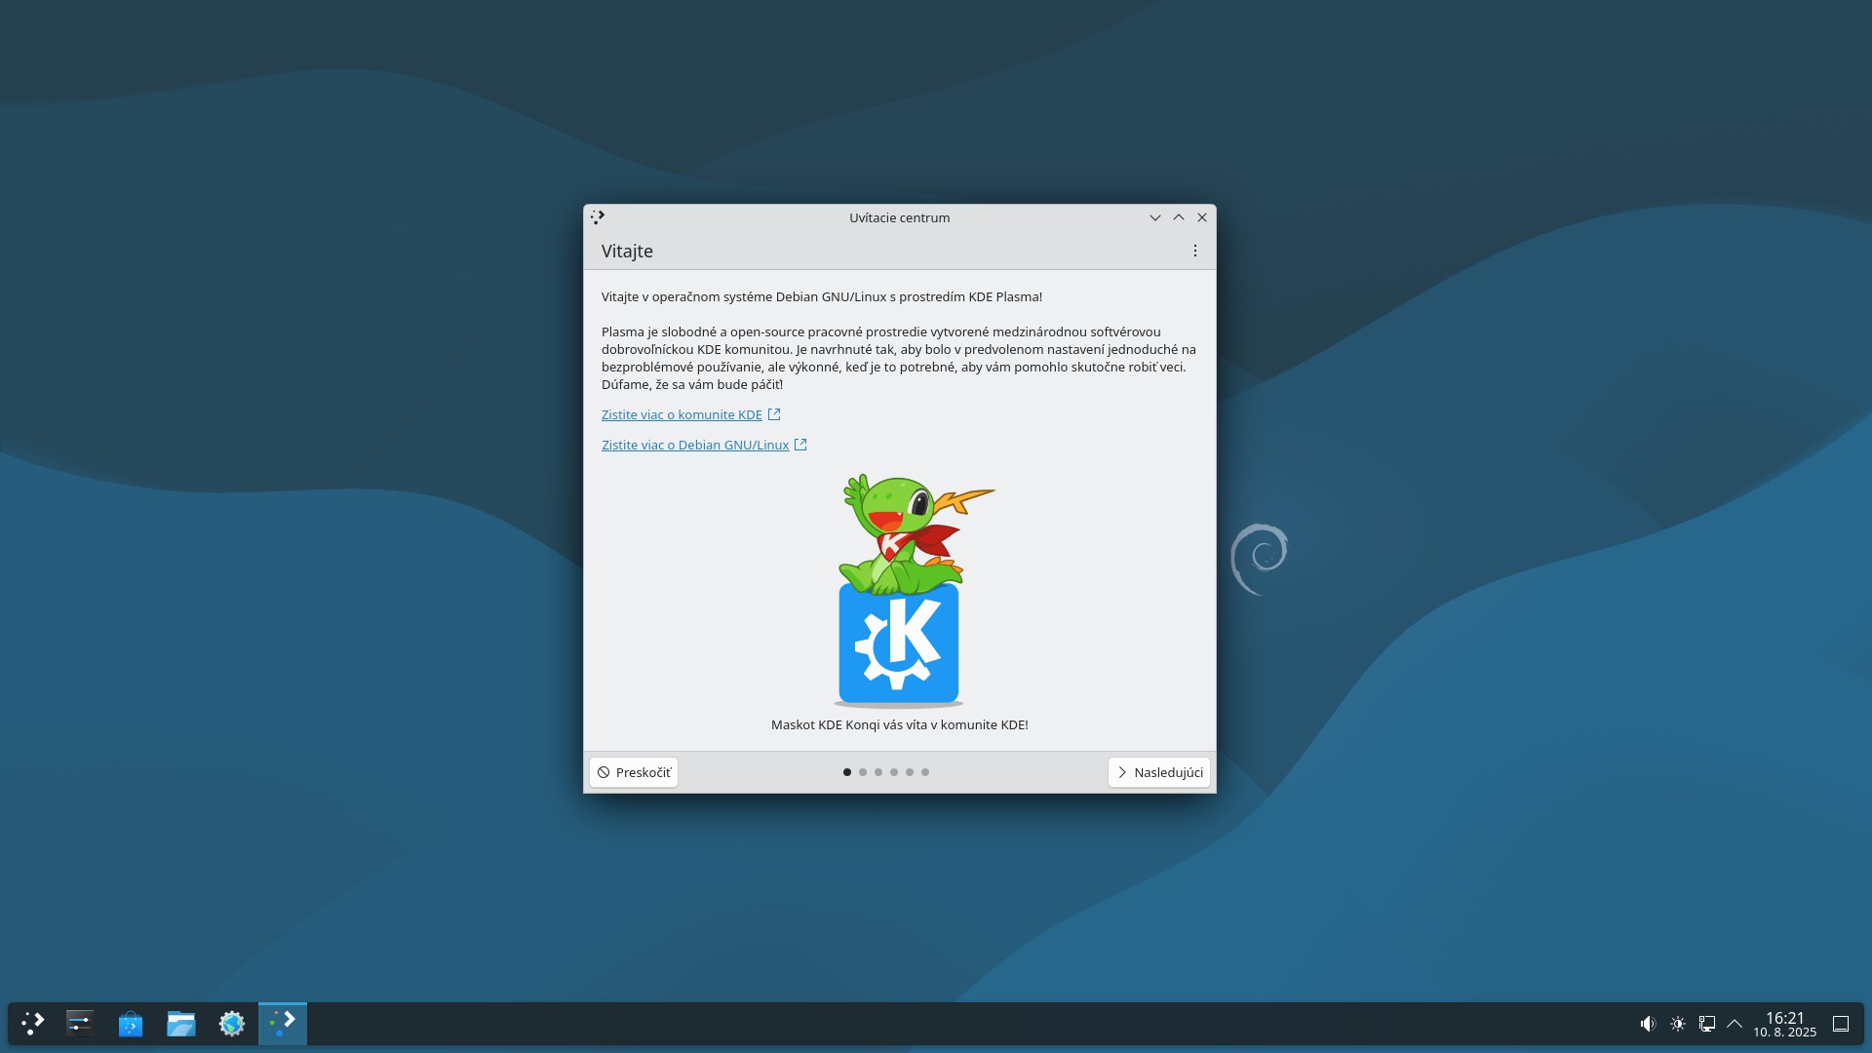Open the kebab menu beside Vitajte
This screenshot has width=1872, height=1053.
[1195, 252]
